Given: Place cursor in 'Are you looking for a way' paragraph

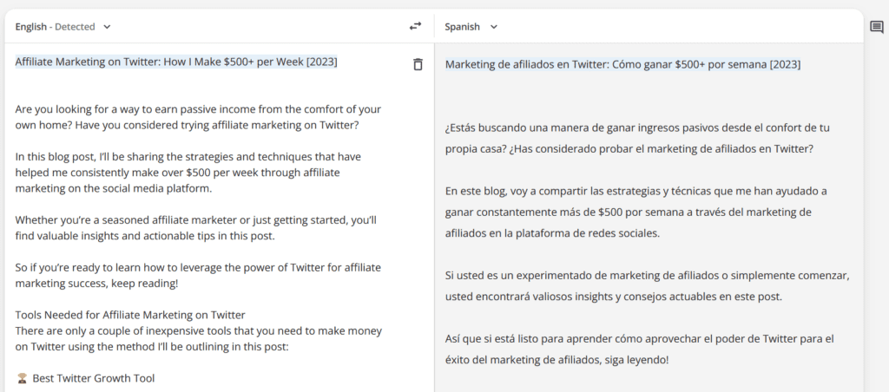Looking at the screenshot, I should pos(198,118).
